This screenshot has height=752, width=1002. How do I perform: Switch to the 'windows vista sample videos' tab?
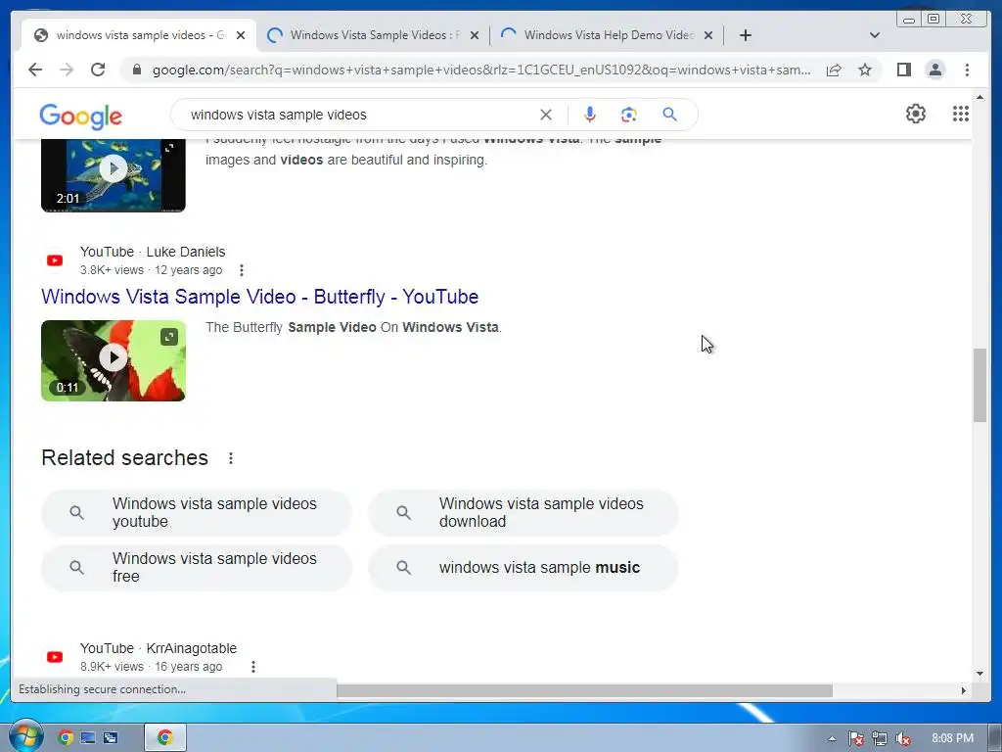click(x=140, y=35)
